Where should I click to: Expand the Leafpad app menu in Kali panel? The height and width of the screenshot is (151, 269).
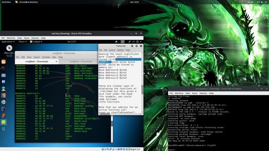click(36, 42)
